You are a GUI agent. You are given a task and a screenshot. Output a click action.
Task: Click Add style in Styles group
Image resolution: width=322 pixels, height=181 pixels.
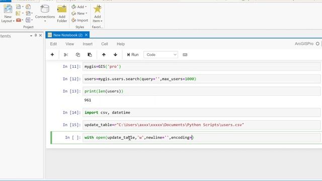pyautogui.click(x=79, y=7)
